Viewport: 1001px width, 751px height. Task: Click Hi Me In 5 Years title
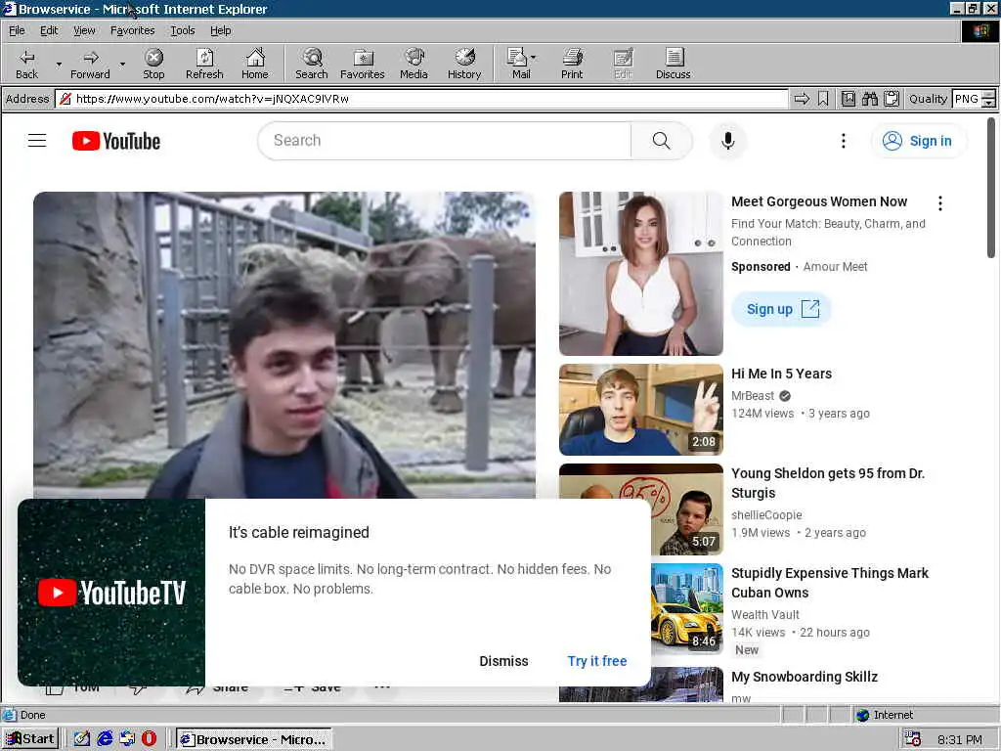click(781, 375)
